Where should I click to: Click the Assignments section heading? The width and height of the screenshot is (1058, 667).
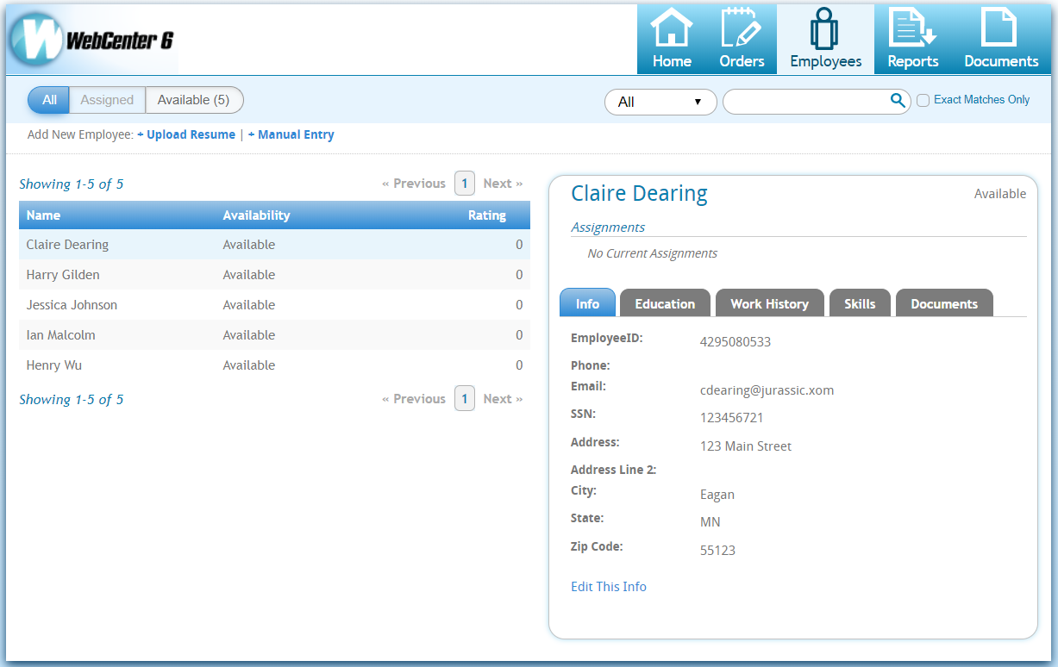pyautogui.click(x=608, y=228)
